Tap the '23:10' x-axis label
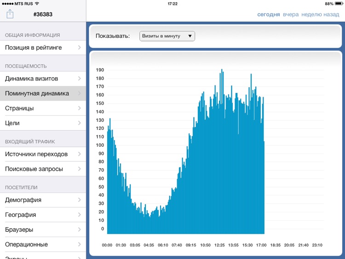This screenshot has width=345, height=259. click(317, 245)
